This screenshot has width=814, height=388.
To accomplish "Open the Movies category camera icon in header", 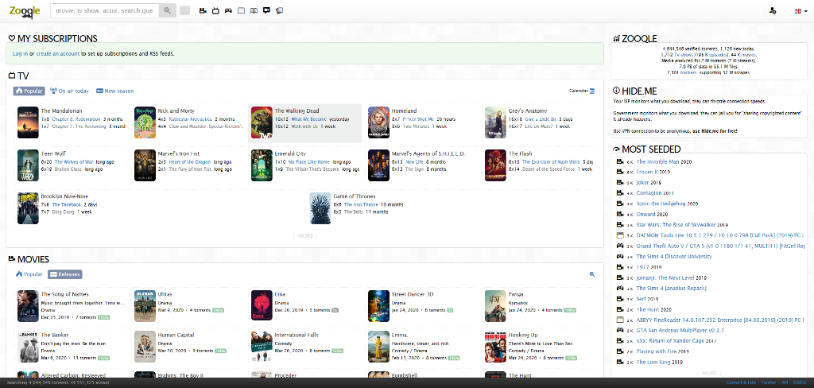I will 203,10.
